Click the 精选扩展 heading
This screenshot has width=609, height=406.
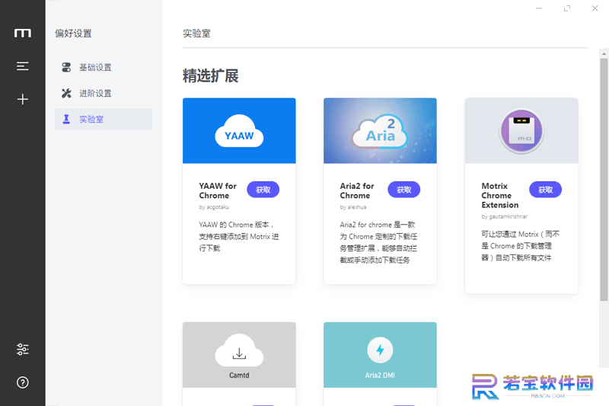point(211,75)
